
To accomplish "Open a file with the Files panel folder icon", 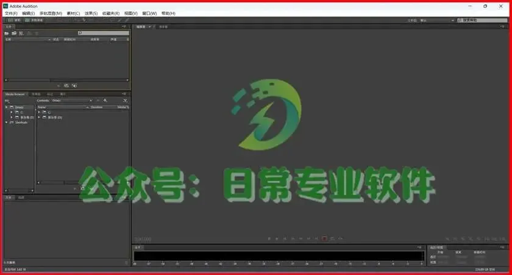I will pyautogui.click(x=7, y=34).
